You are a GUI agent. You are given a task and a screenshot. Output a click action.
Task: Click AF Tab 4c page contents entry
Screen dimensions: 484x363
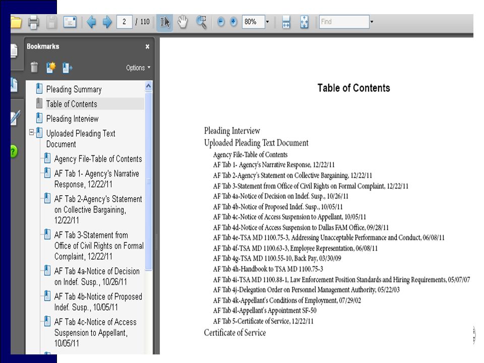point(289,217)
